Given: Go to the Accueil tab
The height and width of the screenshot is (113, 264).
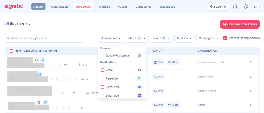Looking at the screenshot, I should tap(38, 7).
